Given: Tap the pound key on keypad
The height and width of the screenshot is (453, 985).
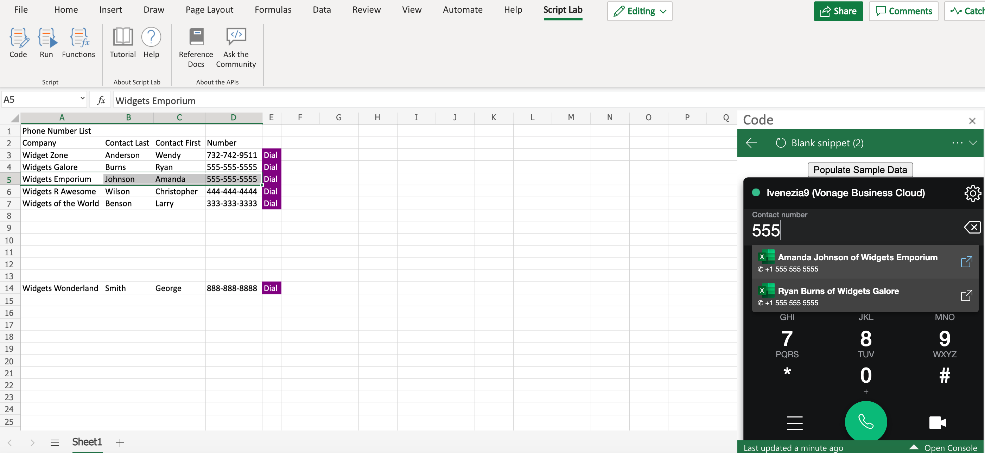Looking at the screenshot, I should click(945, 375).
